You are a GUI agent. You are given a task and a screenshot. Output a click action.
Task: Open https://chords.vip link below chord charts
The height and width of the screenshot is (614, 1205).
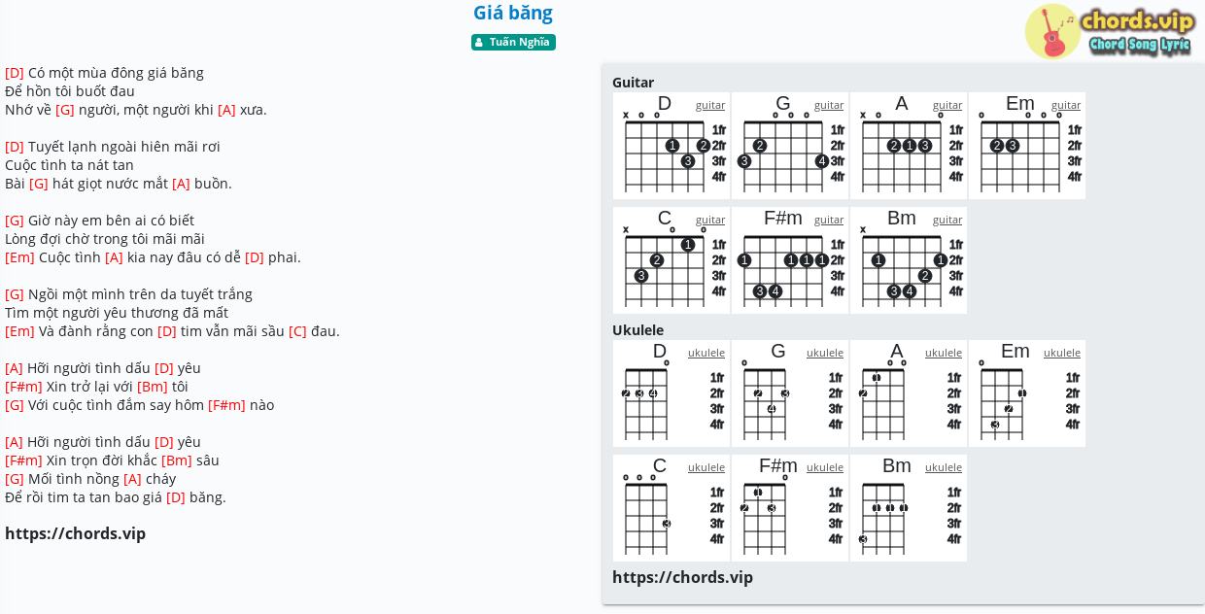pos(682,577)
